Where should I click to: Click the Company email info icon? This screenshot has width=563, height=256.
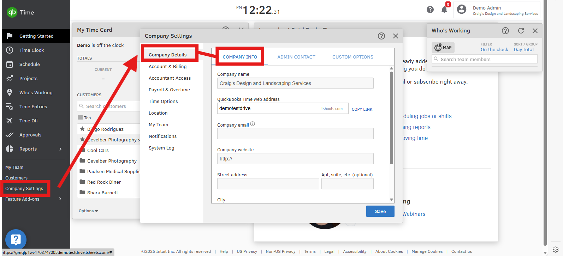(x=253, y=124)
